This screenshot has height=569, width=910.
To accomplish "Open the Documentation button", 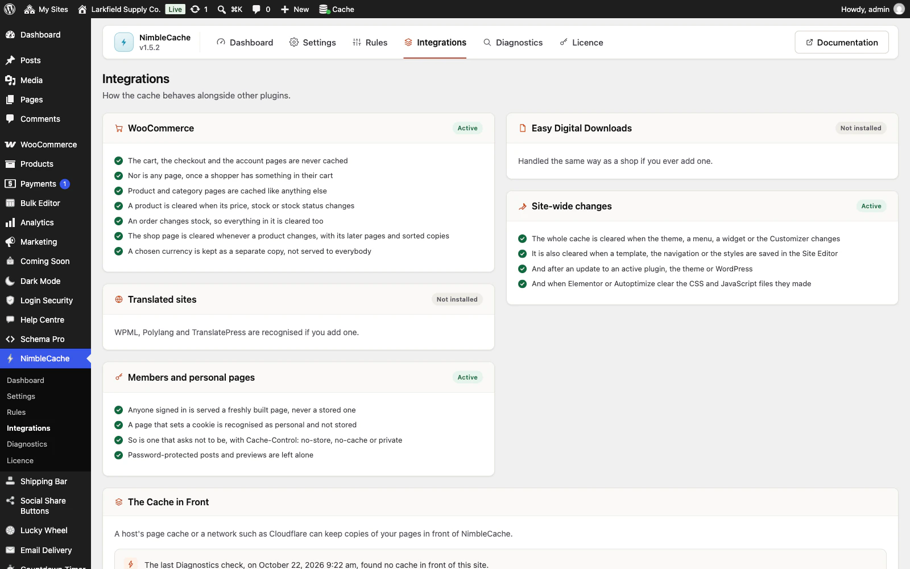I will tap(842, 43).
